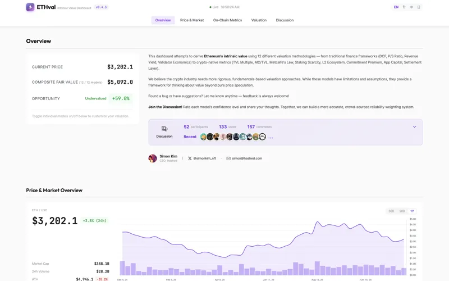Click the v0.4.3 version badge
449x281 pixels.
101,7
